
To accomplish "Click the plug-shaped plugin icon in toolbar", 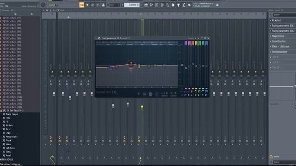I will [x=179, y=5].
